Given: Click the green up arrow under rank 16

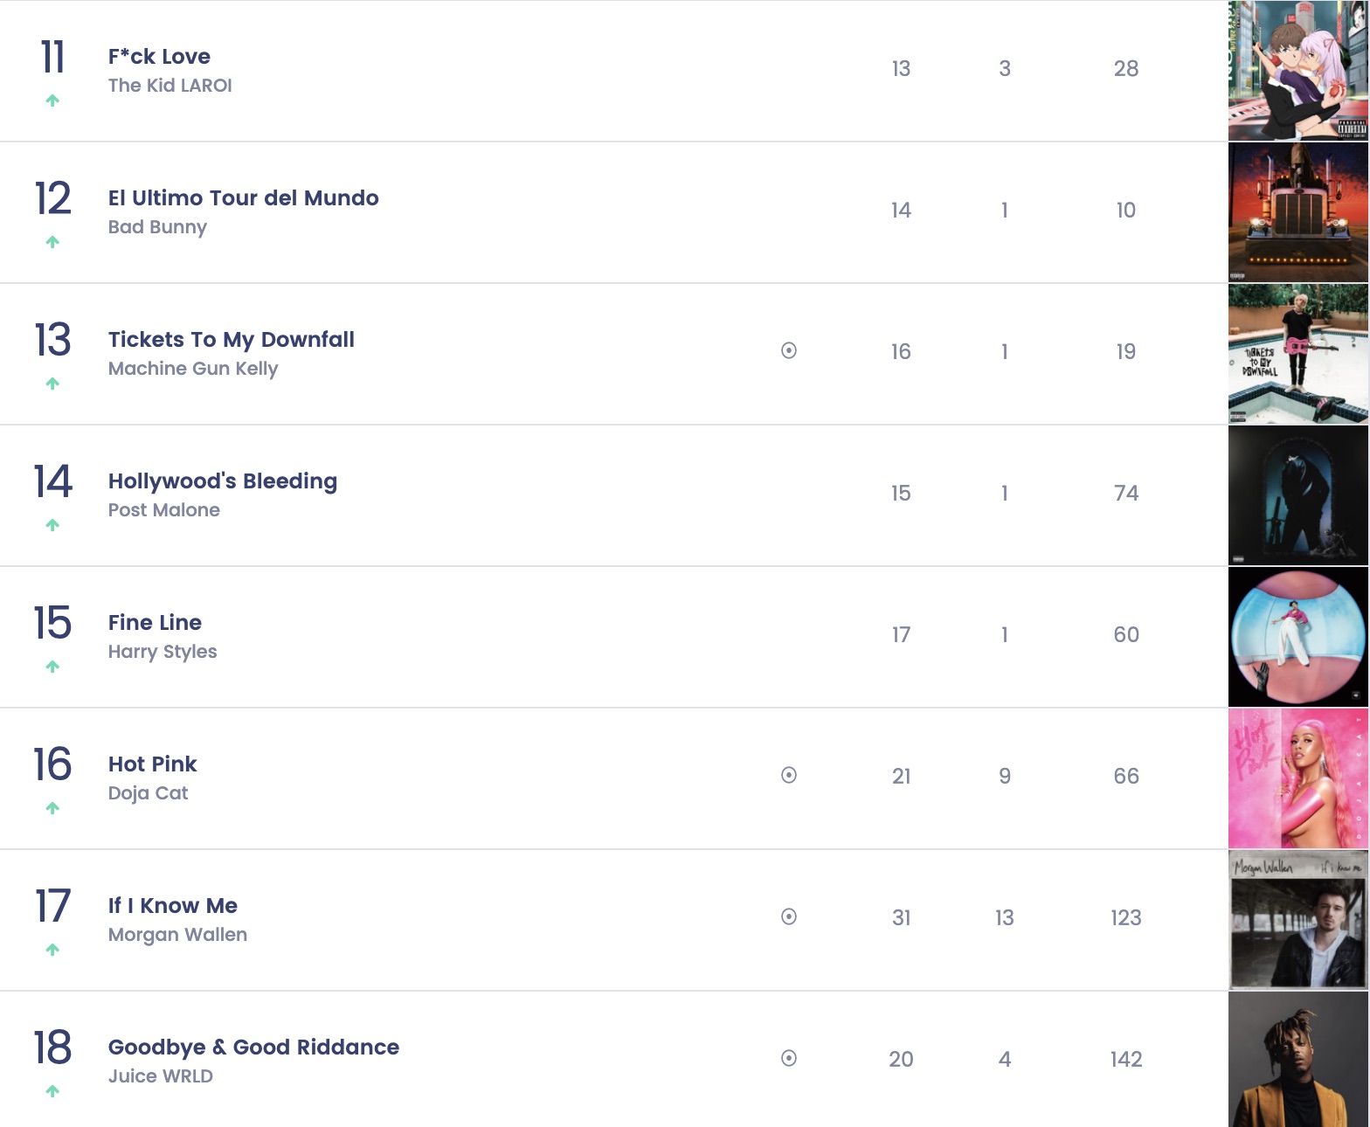Looking at the screenshot, I should [52, 808].
